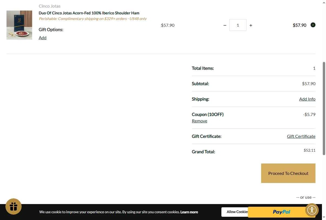Select the Gift Certificate: label
The image size is (326, 220).
point(207,136)
